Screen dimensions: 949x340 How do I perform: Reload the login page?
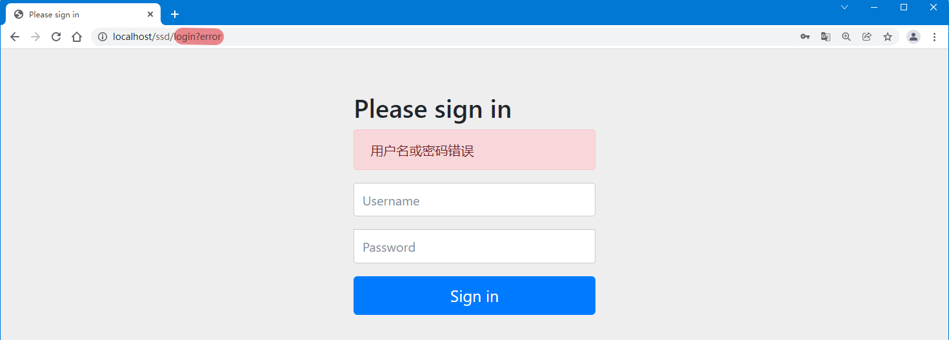click(56, 37)
